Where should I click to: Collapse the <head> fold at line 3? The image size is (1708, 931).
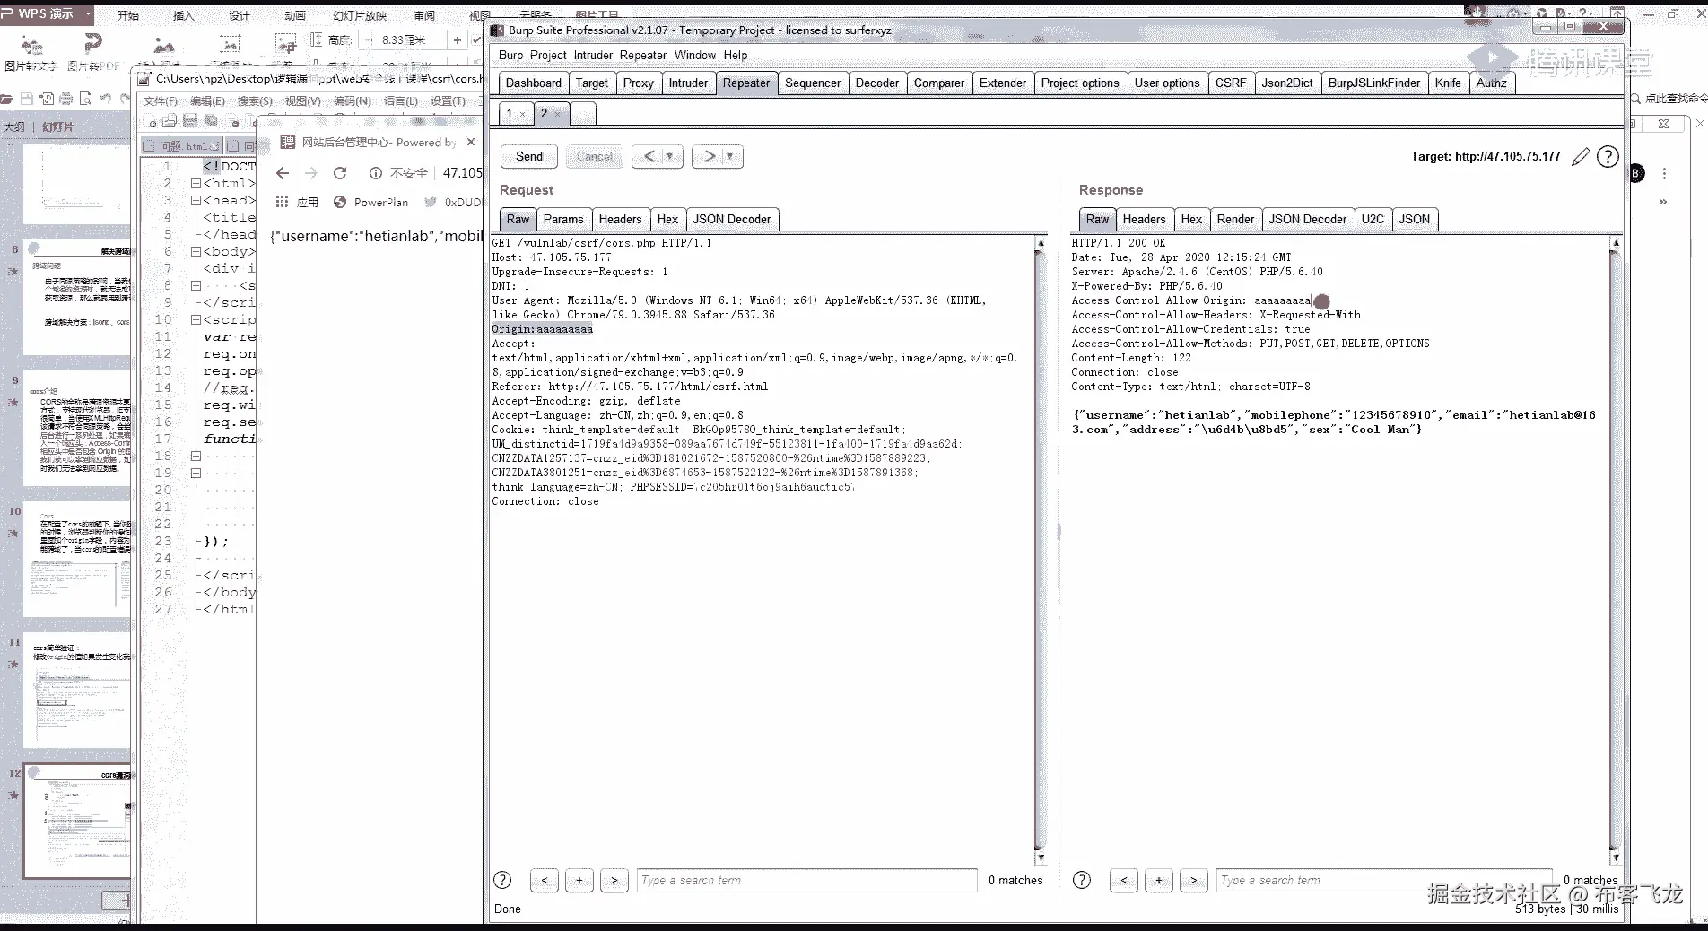click(x=196, y=201)
